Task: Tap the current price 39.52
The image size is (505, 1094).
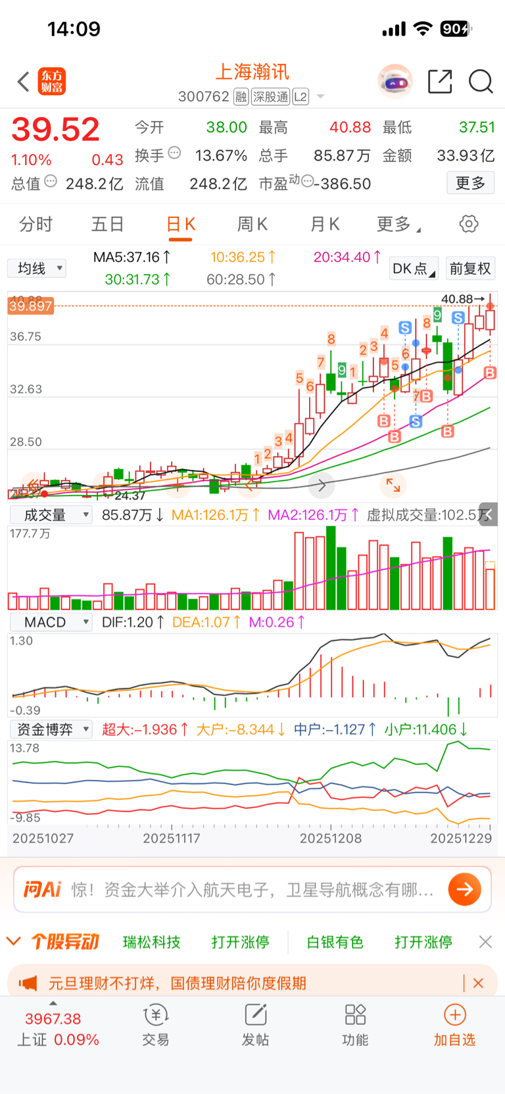Action: point(56,130)
